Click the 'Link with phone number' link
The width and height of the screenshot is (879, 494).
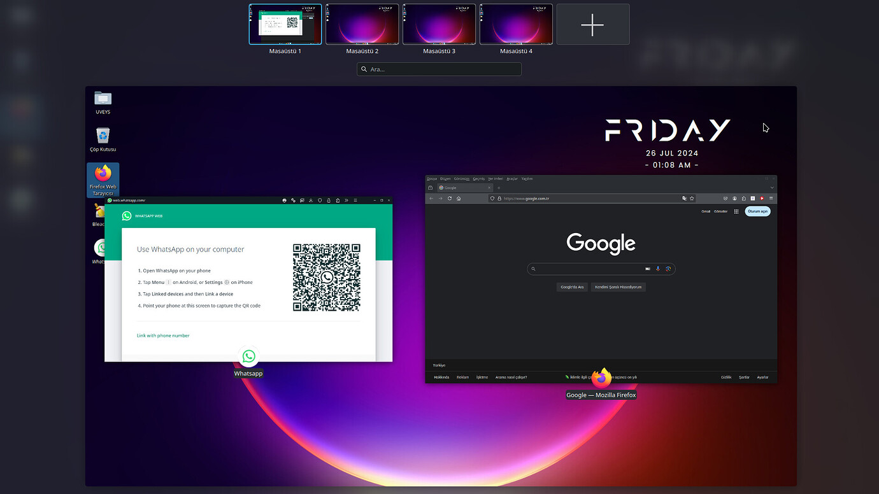[163, 335]
